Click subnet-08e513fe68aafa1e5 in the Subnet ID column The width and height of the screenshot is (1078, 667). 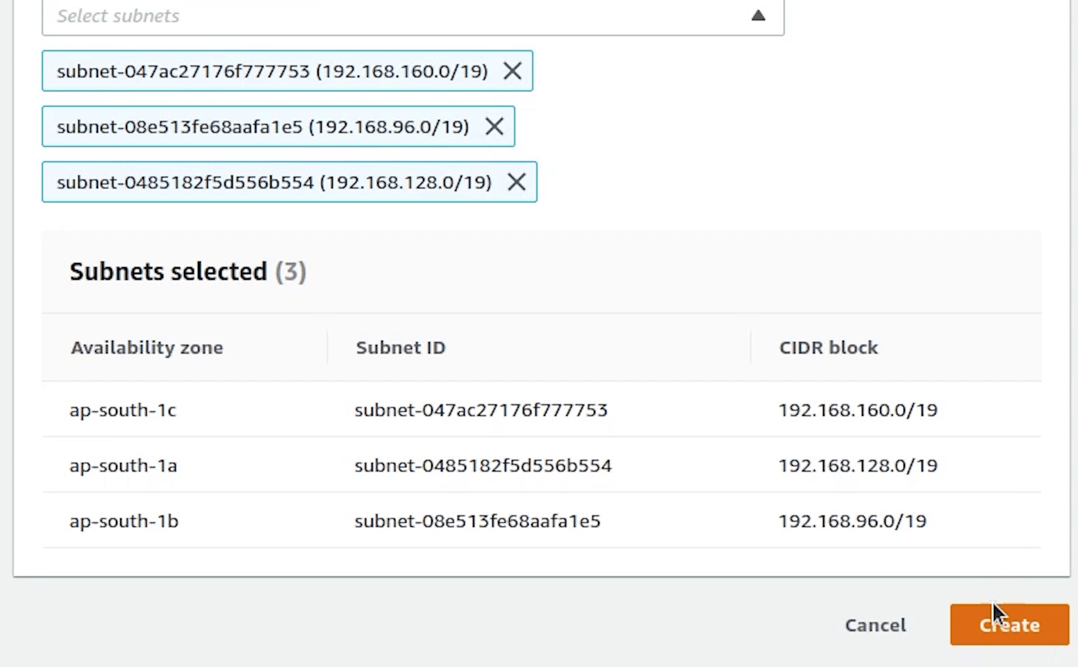[477, 521]
